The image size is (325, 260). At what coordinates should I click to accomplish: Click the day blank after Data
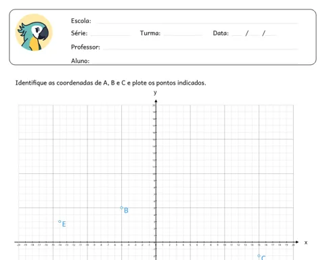pyautogui.click(x=237, y=35)
